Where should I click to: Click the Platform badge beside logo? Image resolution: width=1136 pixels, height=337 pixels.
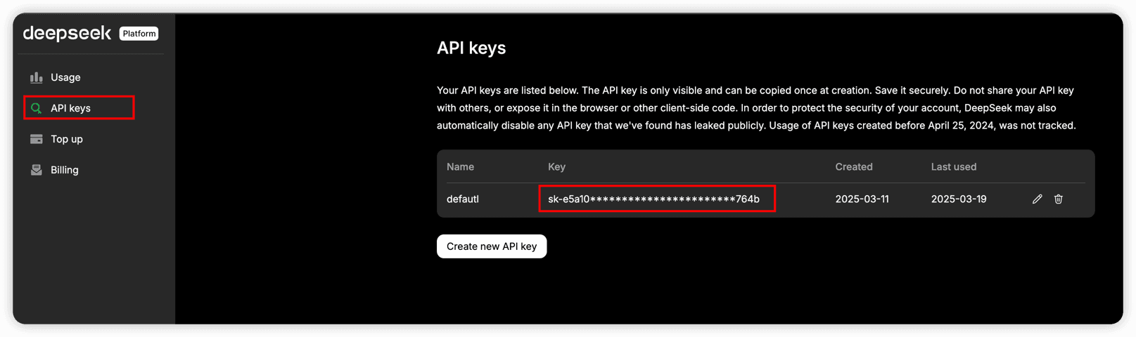[139, 34]
